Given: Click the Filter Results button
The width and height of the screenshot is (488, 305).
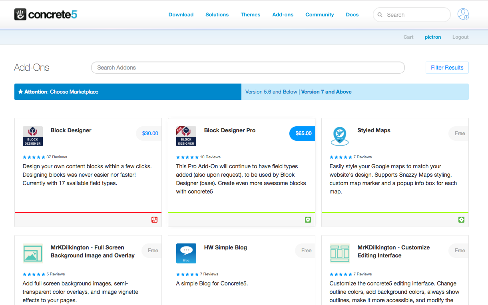Looking at the screenshot, I should [x=447, y=68].
